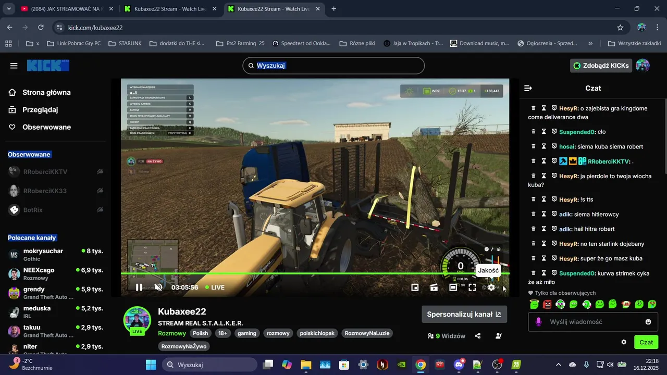
Task: Open chat settings gear below the input
Action: click(x=624, y=342)
